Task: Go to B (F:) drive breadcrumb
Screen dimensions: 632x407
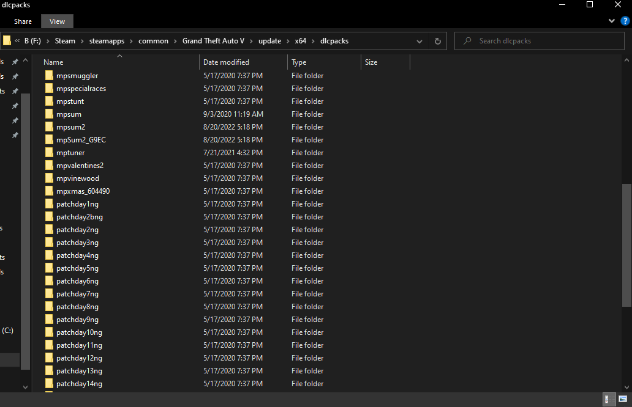Action: (x=32, y=41)
